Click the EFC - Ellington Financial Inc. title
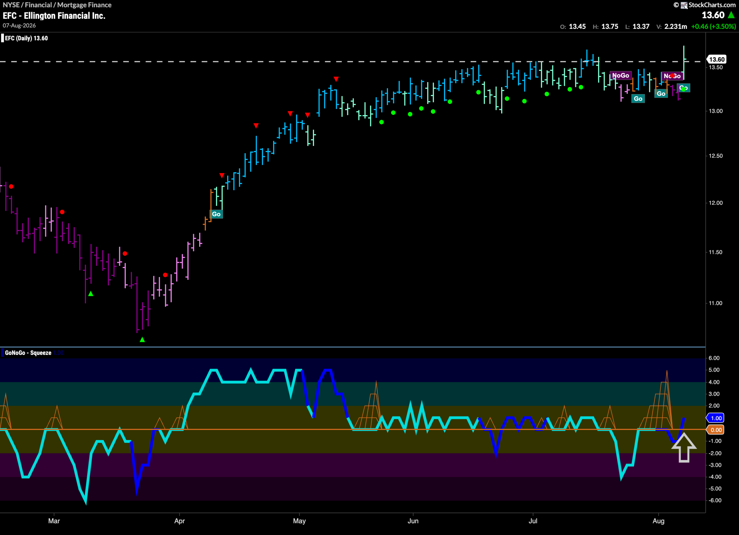 click(54, 16)
